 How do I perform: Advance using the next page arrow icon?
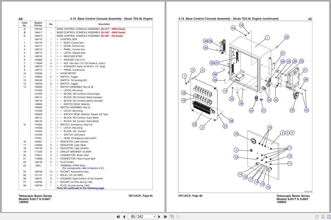click(159, 217)
